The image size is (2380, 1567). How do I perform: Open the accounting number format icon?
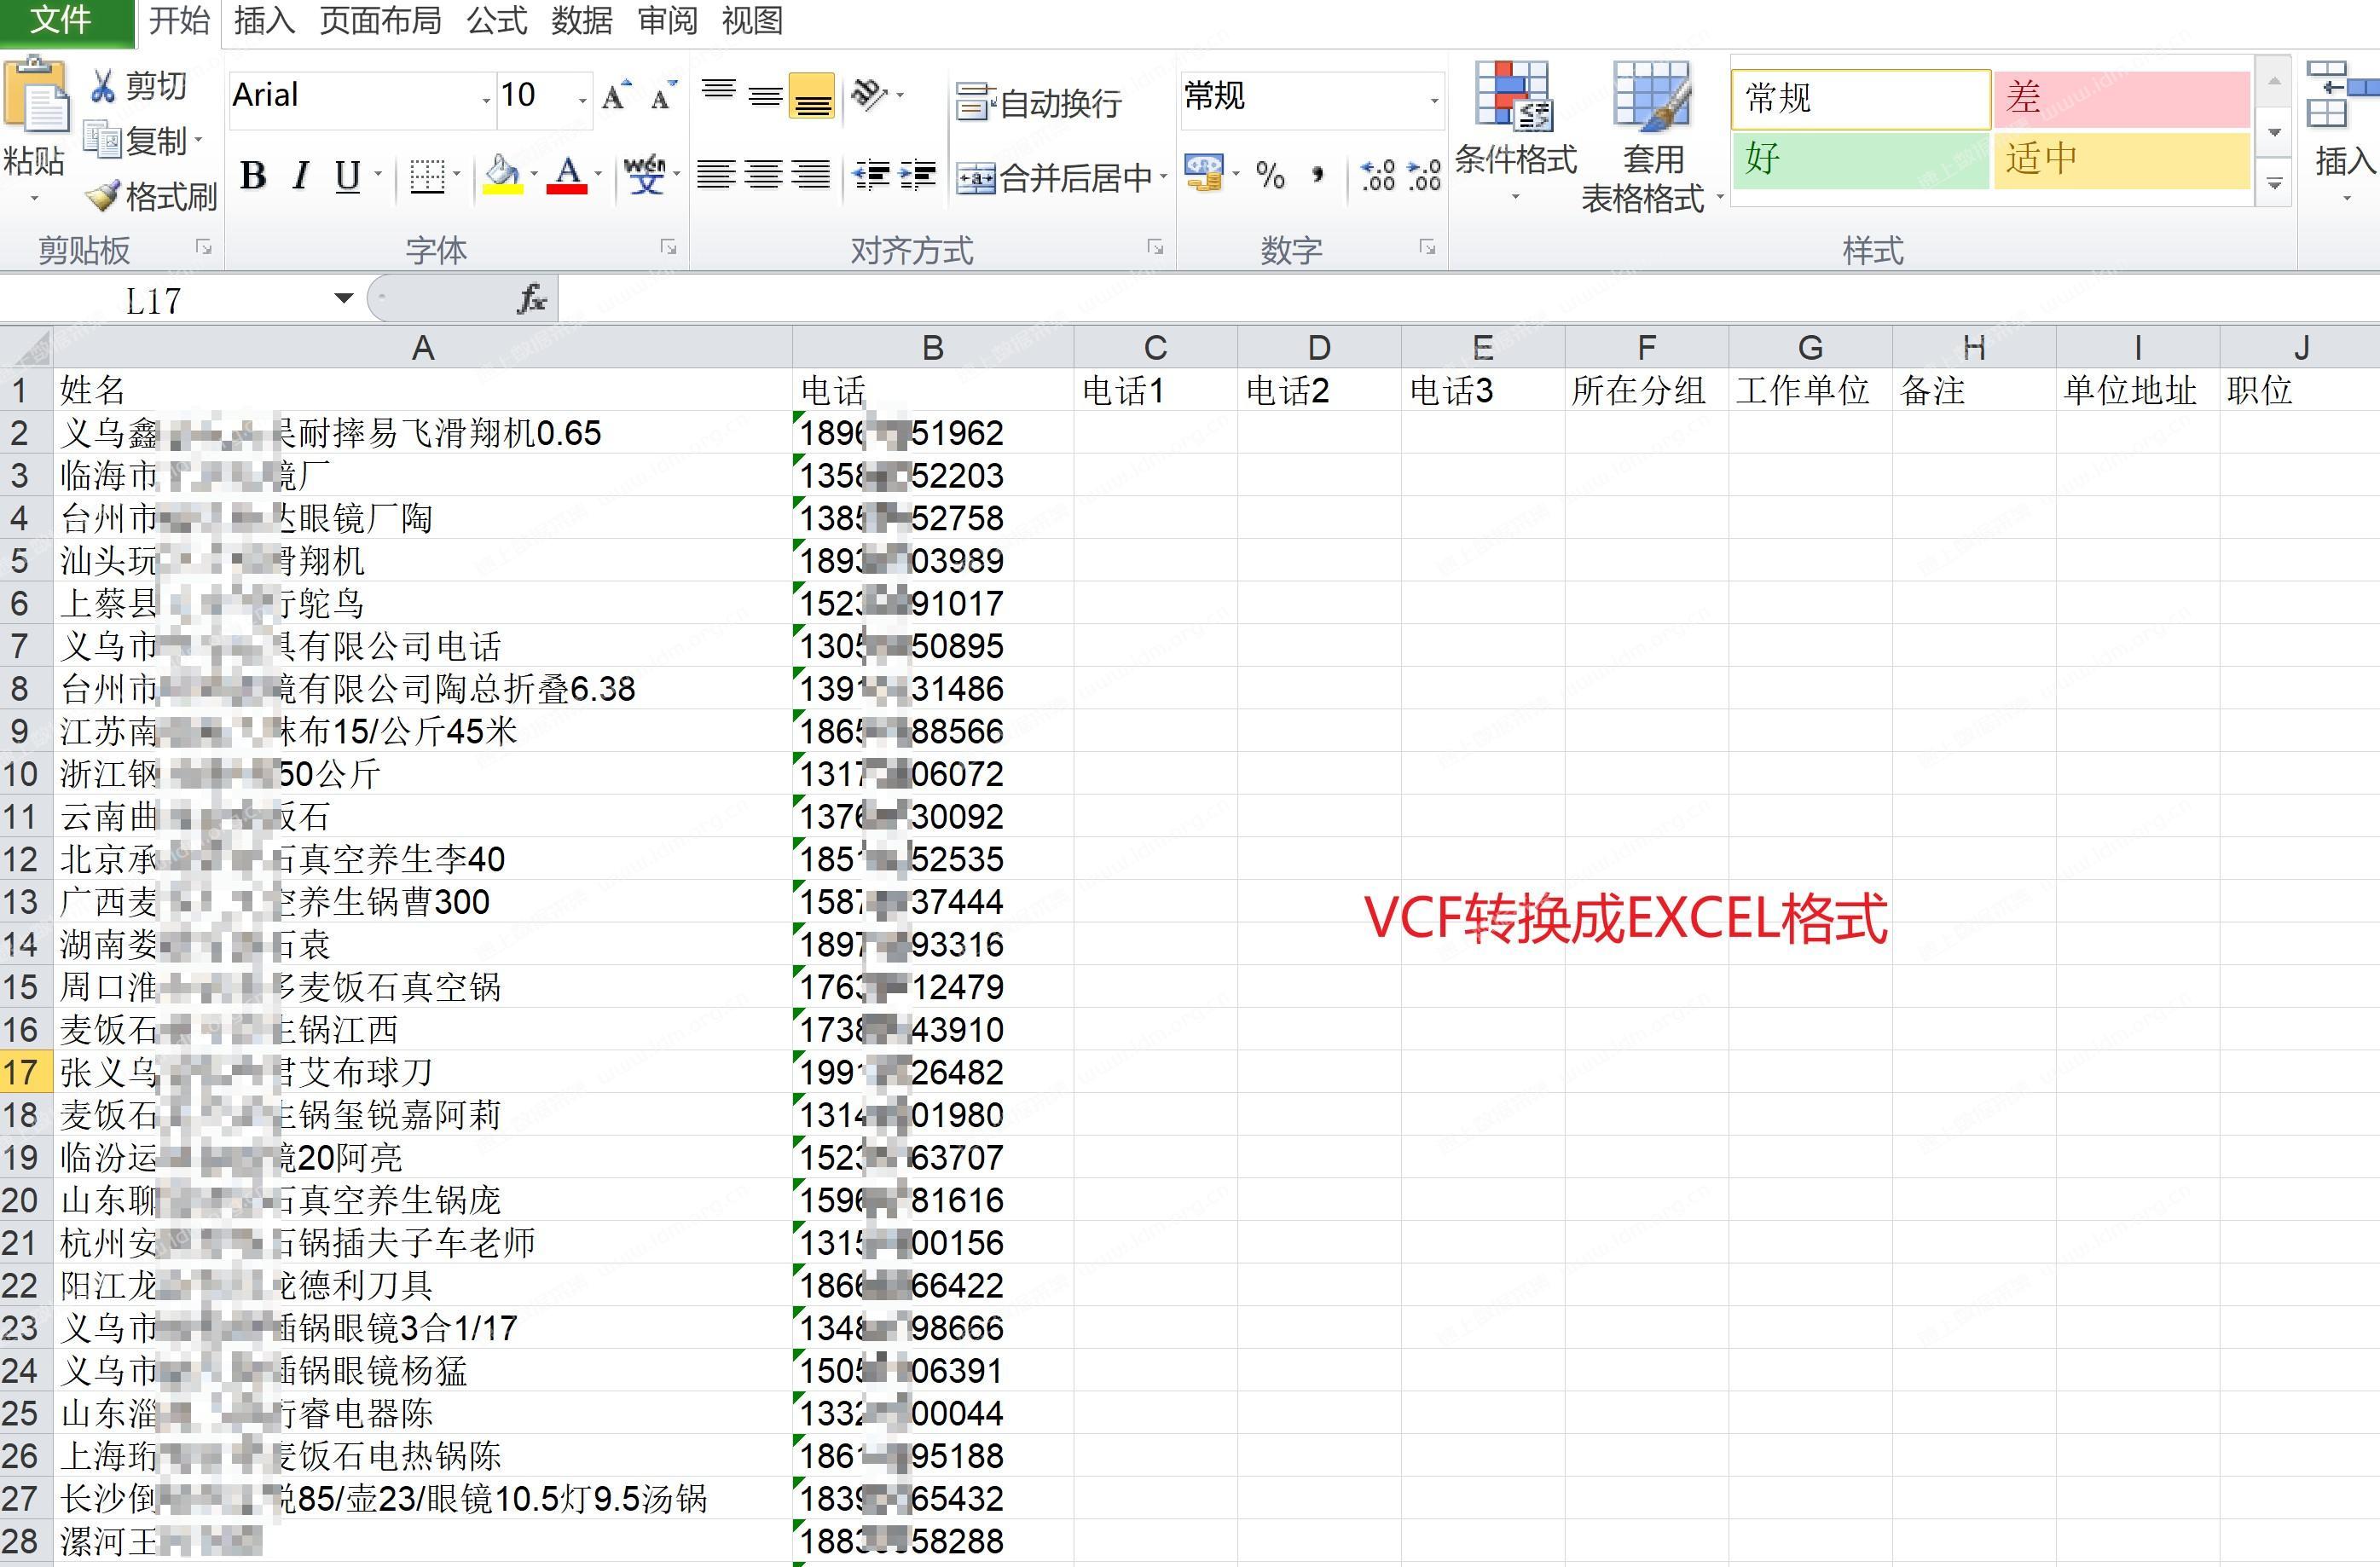click(x=1203, y=174)
